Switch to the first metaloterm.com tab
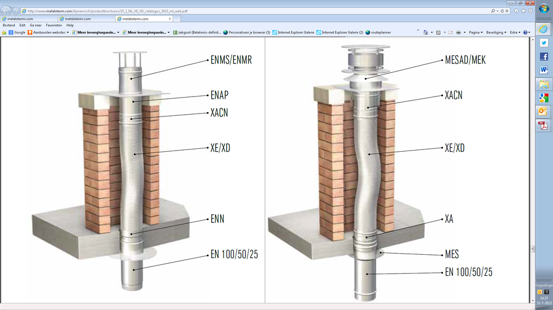This screenshot has height=310, width=553. click(x=29, y=19)
